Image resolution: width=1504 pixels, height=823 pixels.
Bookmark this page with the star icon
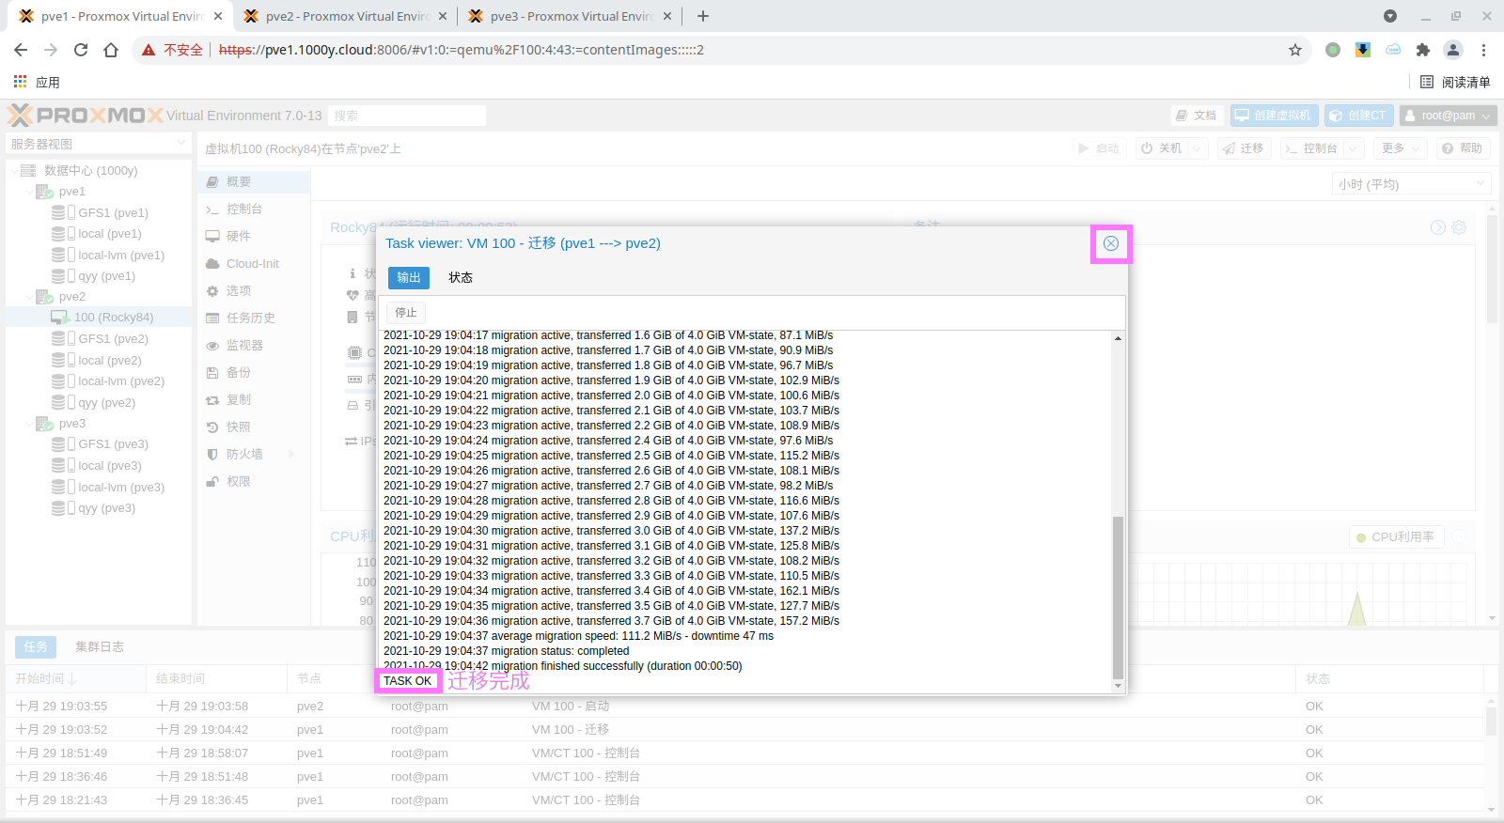pos(1294,50)
